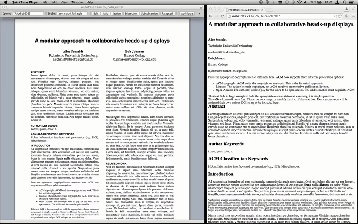Apply the Section style button
The image size is (358, 224).
point(116,14)
